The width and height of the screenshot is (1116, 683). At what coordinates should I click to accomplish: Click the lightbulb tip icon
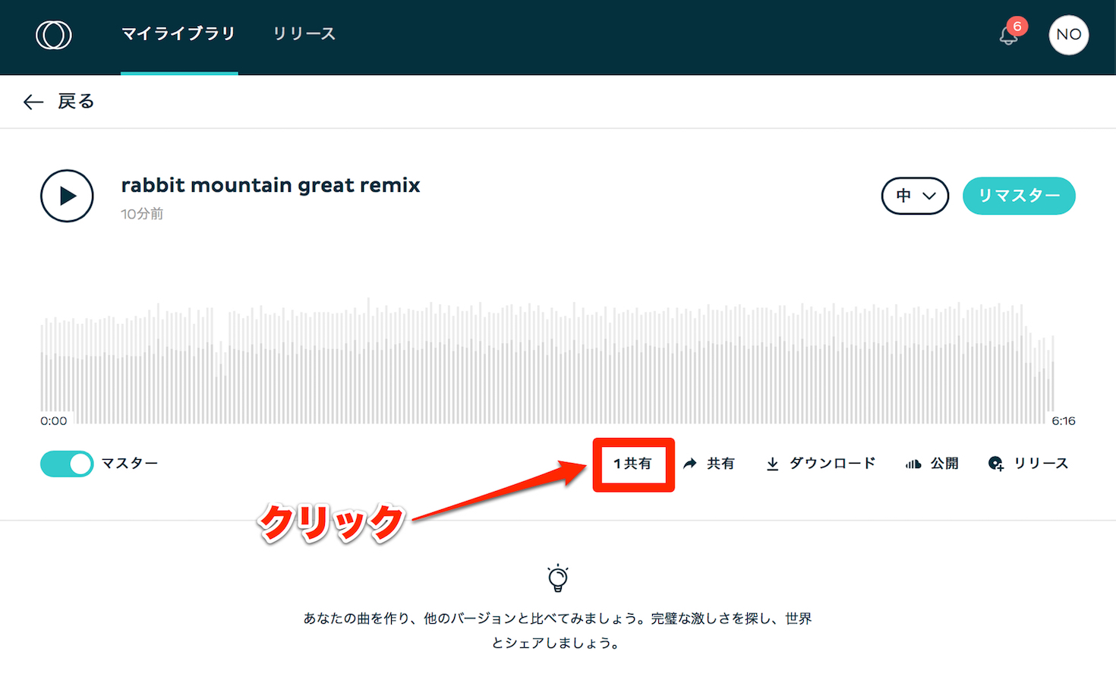coord(558,578)
